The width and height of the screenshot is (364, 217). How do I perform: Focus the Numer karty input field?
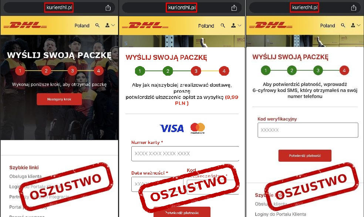185,154
